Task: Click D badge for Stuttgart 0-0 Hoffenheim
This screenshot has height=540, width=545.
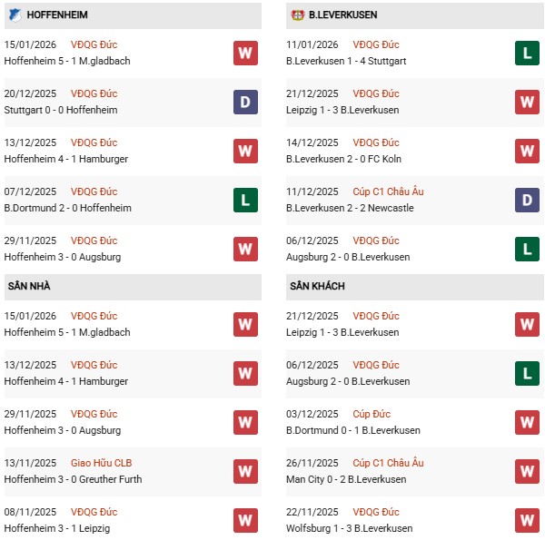Action: coord(244,102)
